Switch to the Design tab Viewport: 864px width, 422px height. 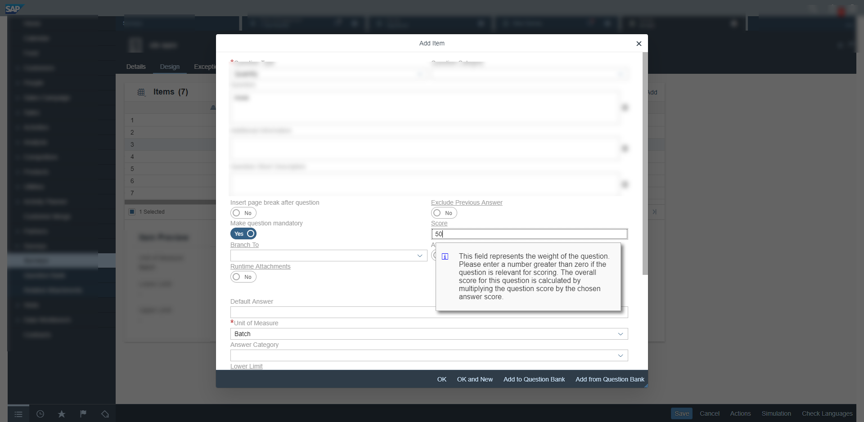coord(170,67)
